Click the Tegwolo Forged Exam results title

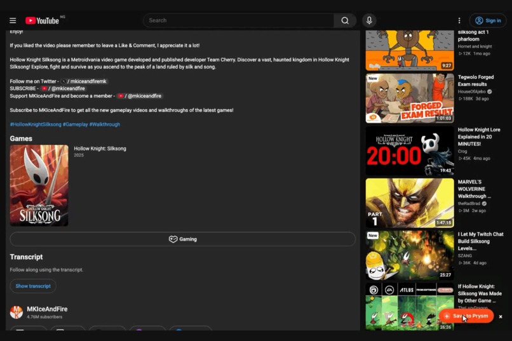tap(476, 81)
